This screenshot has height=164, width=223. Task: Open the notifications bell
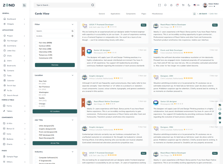pos(165,5)
